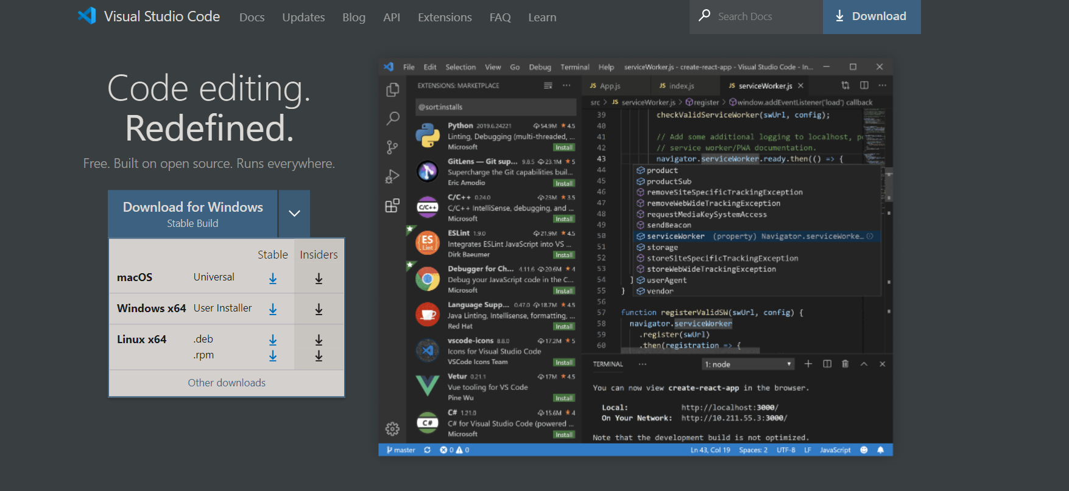The height and width of the screenshot is (491, 1069).
Task: Download the macOS Insiders build
Action: pyautogui.click(x=319, y=279)
